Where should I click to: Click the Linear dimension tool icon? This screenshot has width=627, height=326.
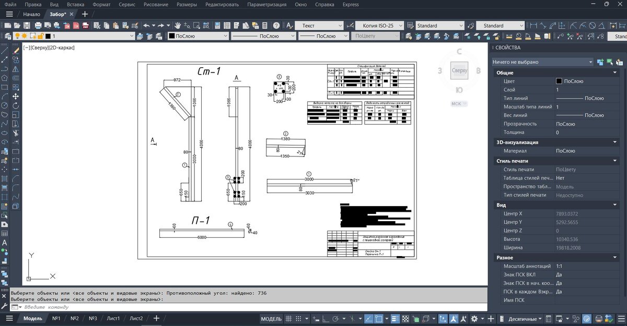click(533, 26)
